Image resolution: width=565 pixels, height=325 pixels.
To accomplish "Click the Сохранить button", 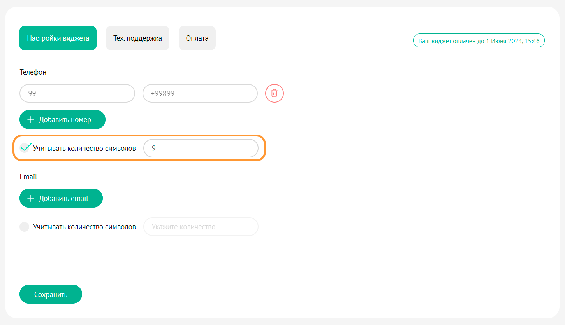I will (x=51, y=294).
